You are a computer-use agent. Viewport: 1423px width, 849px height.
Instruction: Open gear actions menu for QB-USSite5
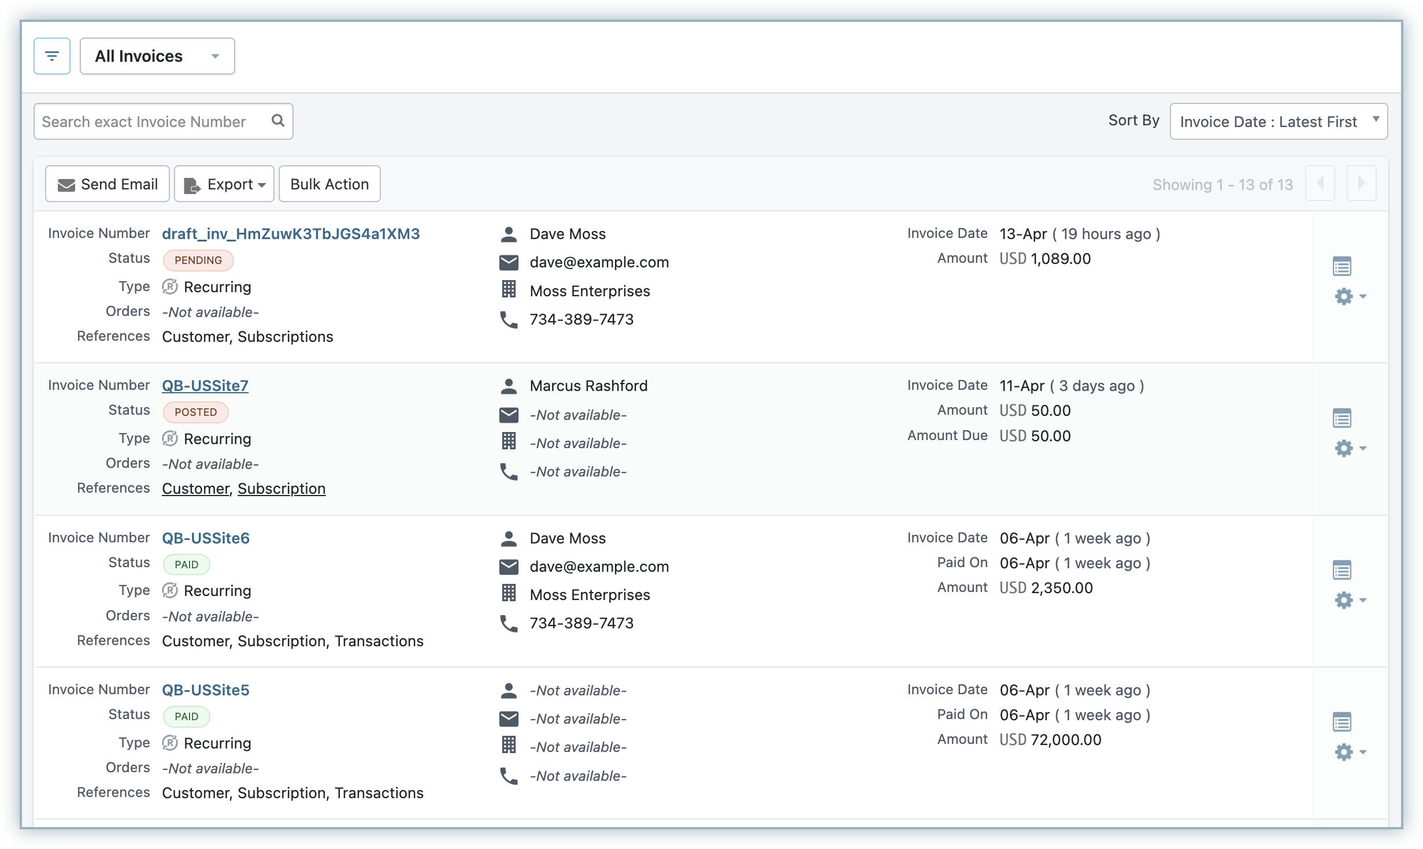(1349, 752)
